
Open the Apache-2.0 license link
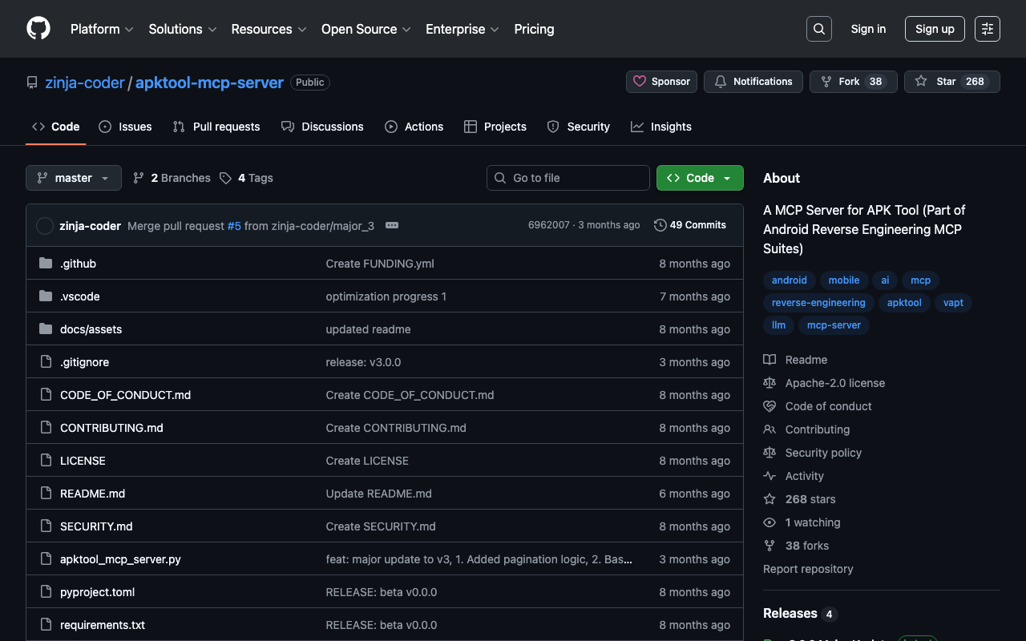[x=834, y=383]
